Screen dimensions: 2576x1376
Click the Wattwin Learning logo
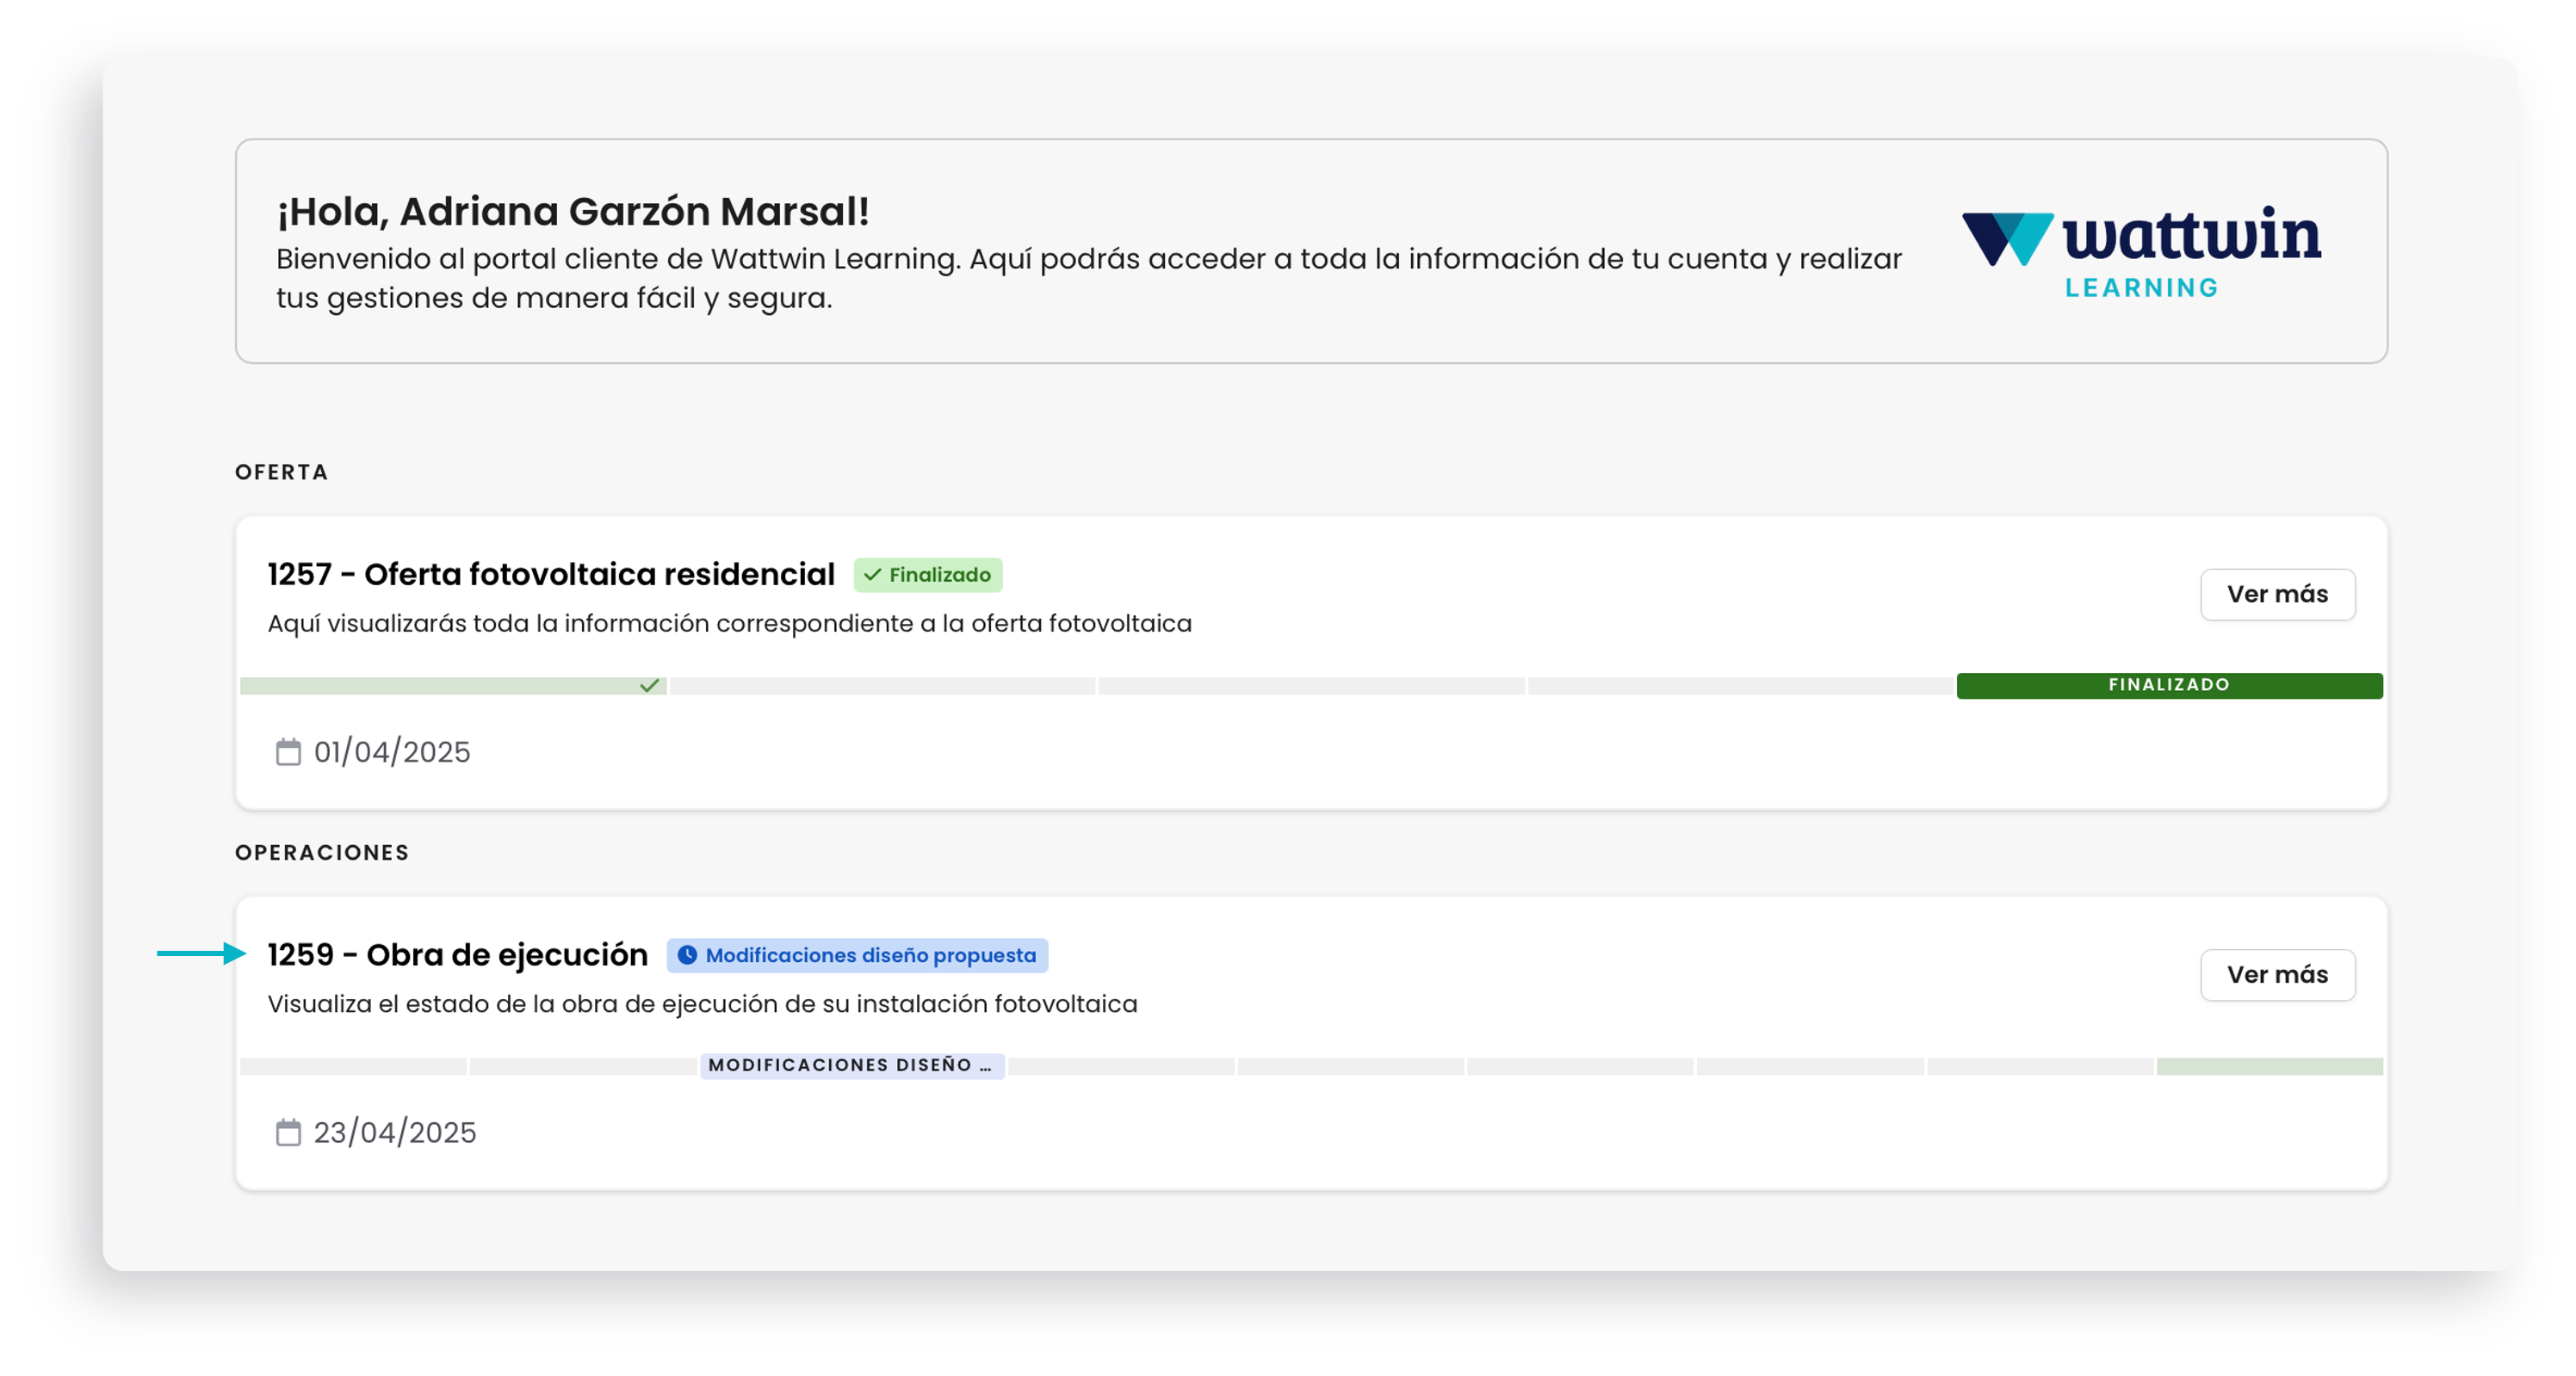(x=2142, y=252)
